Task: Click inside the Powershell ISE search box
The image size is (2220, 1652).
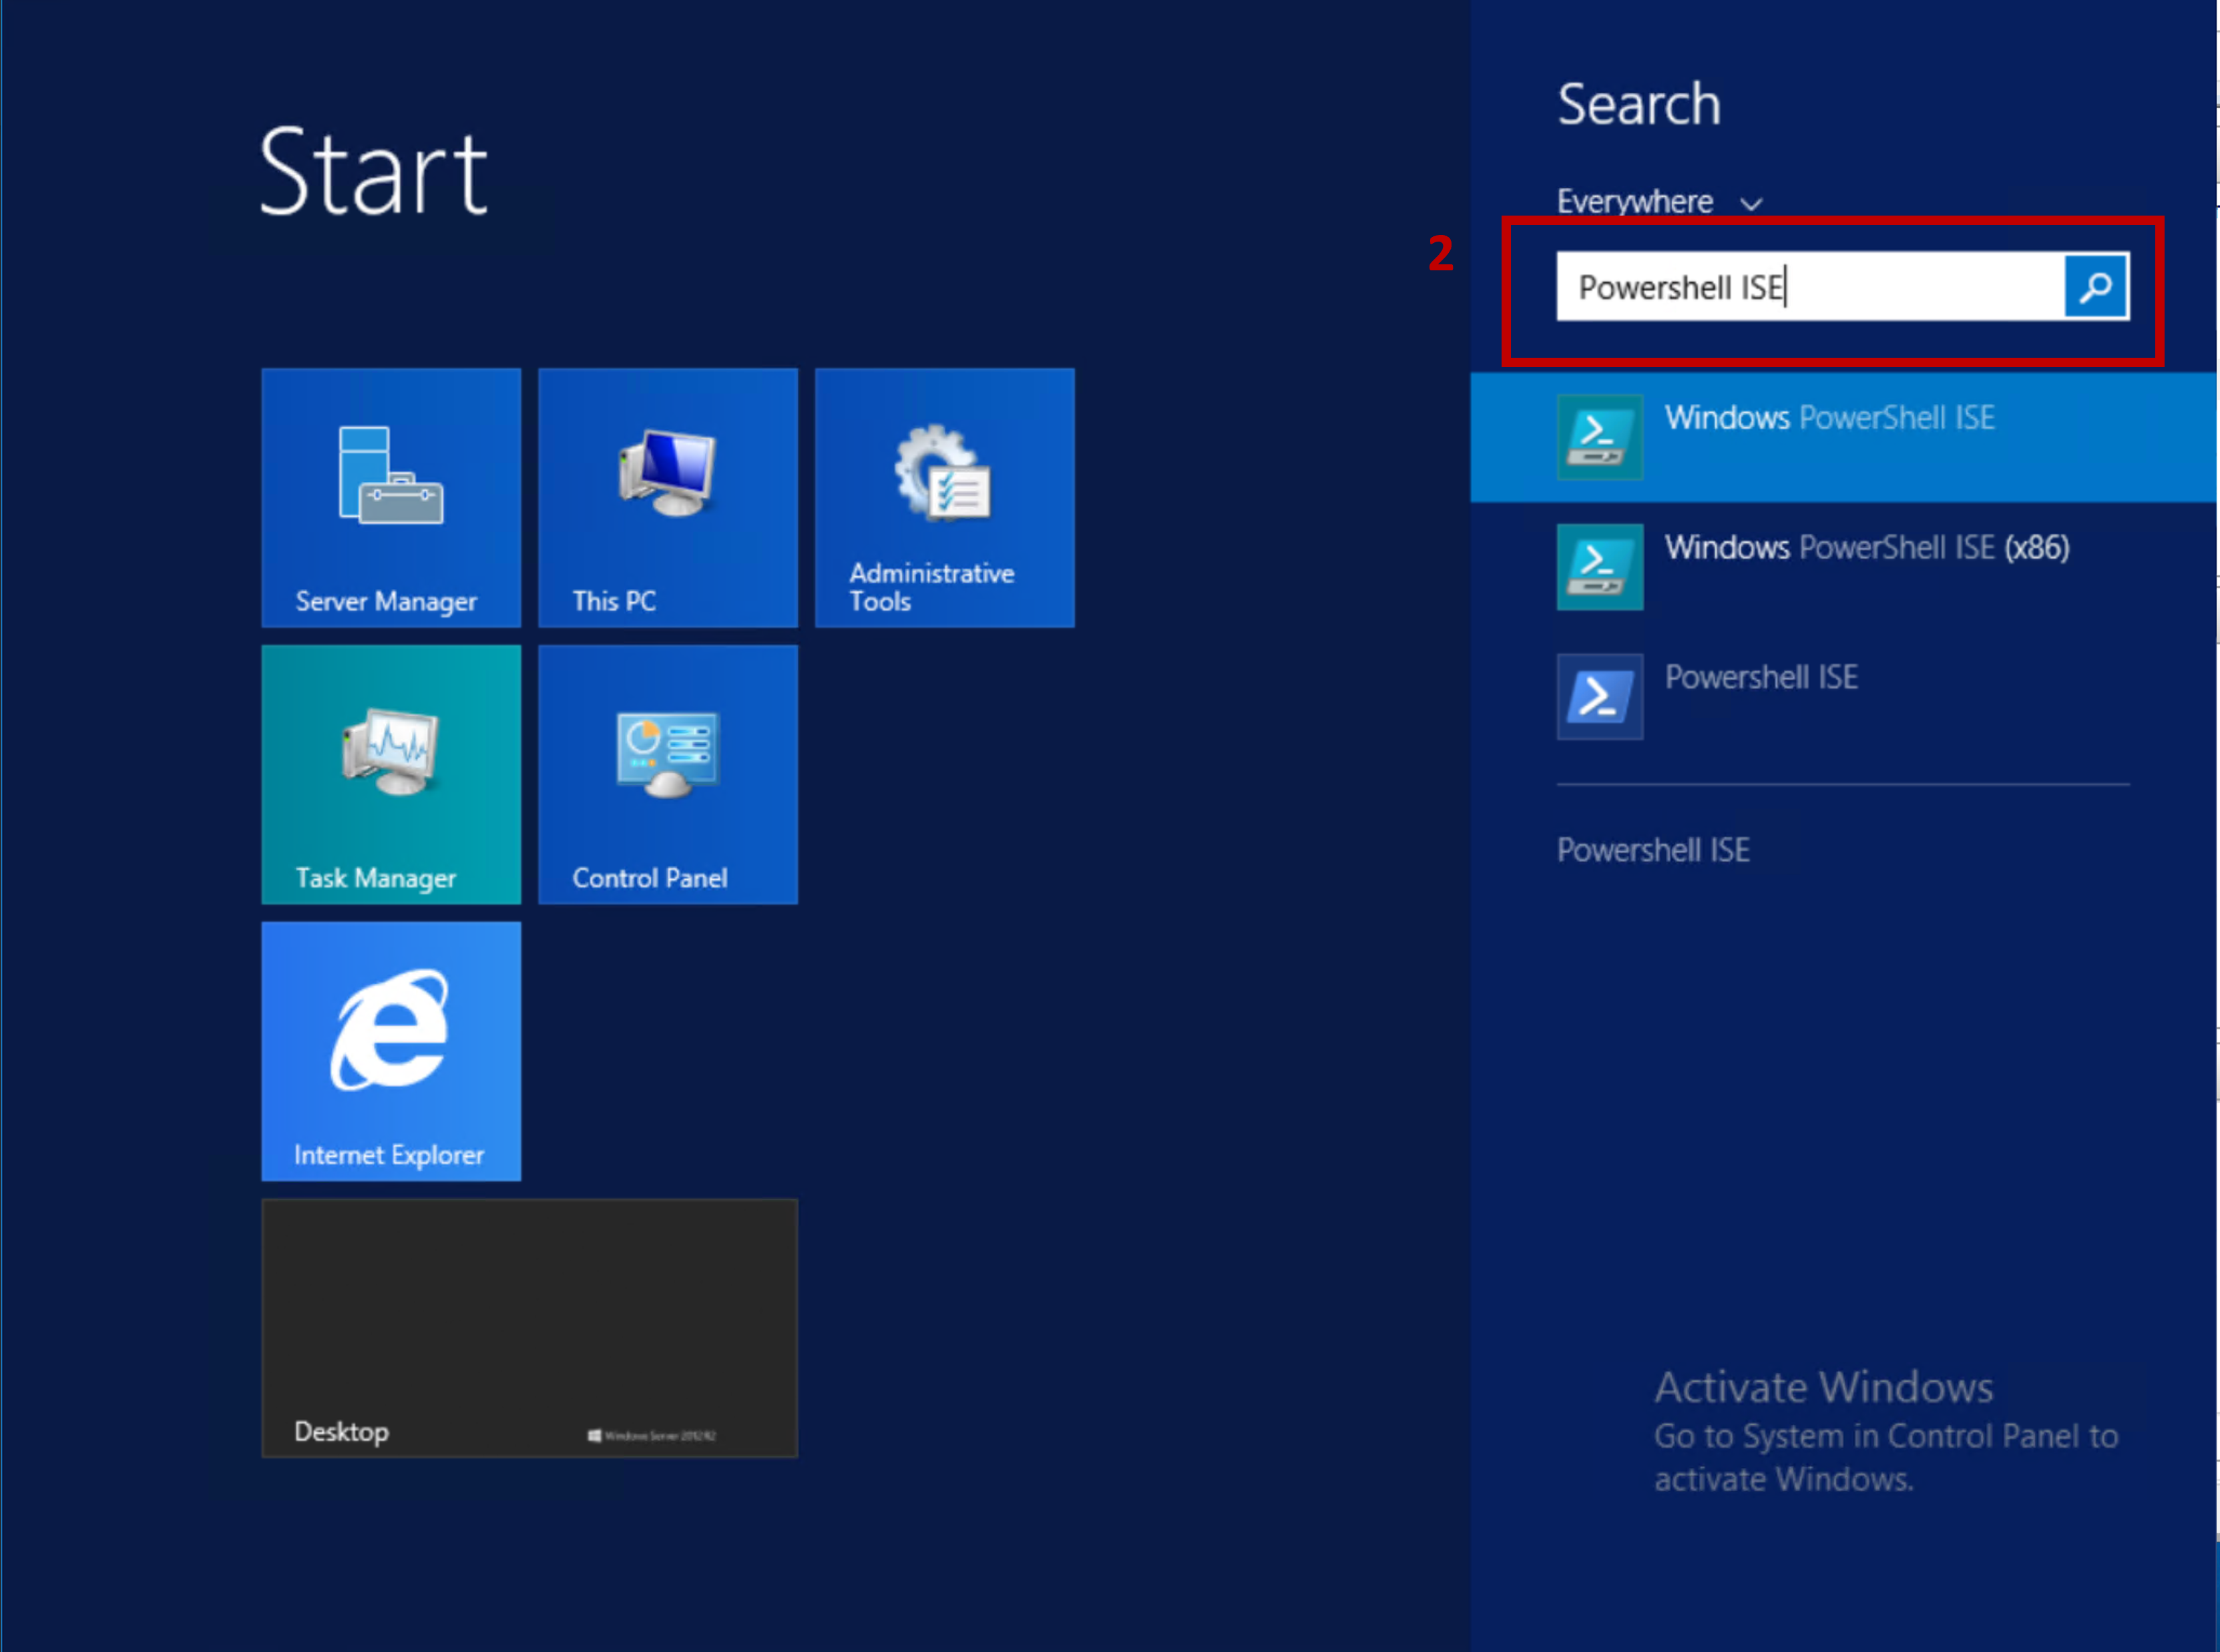Action: (1810, 287)
